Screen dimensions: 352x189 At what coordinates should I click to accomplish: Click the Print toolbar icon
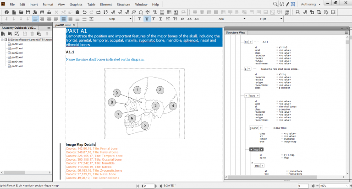point(42,12)
